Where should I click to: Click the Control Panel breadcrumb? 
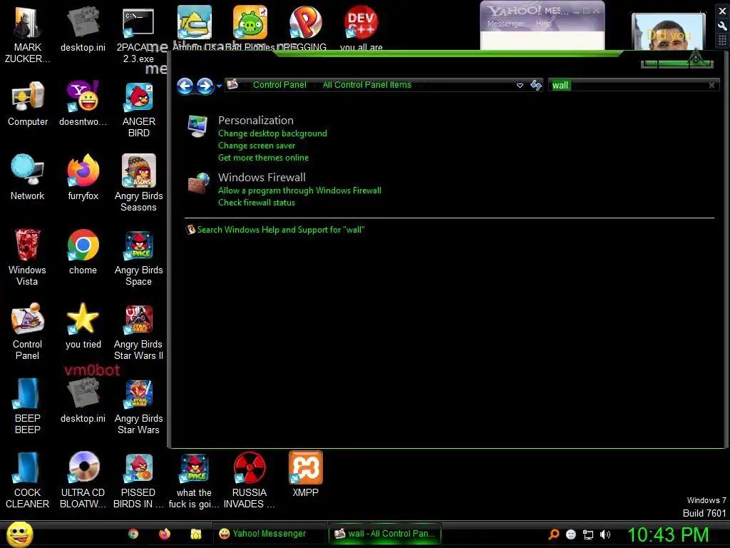pyautogui.click(x=279, y=85)
